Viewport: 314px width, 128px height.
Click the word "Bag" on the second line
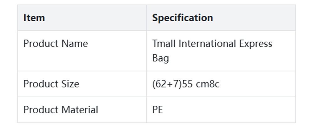pyautogui.click(x=160, y=58)
